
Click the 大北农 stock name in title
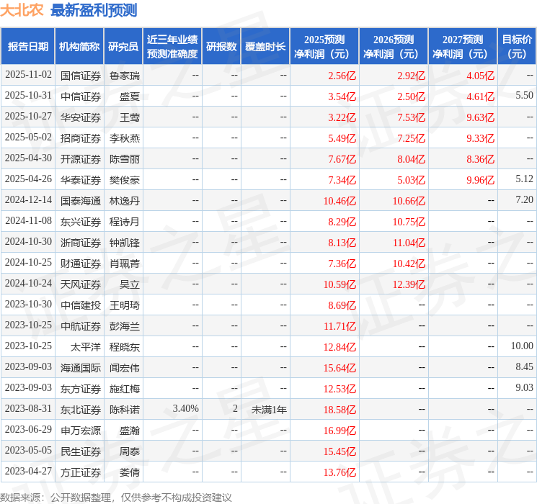22,10
